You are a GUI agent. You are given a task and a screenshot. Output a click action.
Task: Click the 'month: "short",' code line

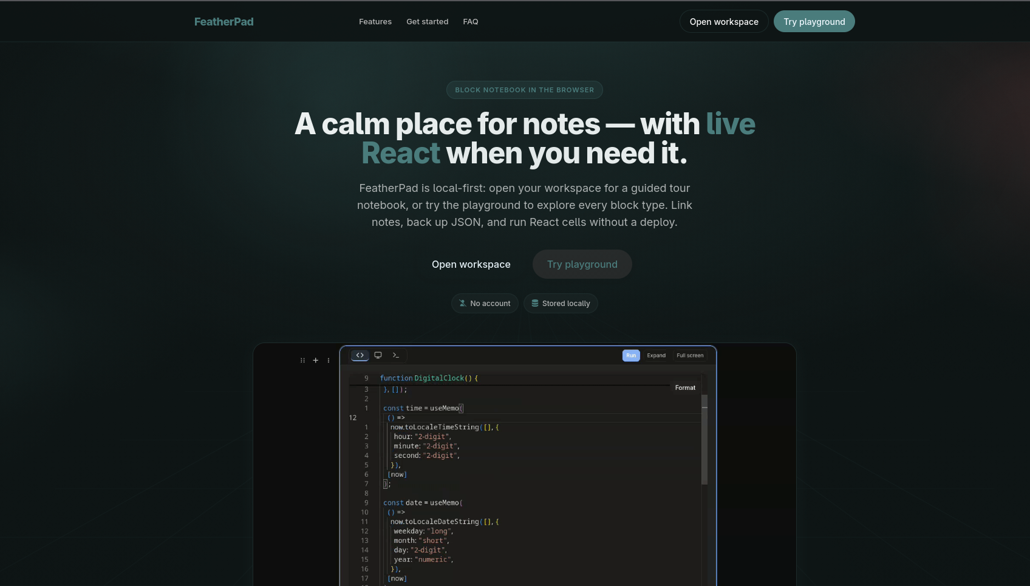coord(422,540)
